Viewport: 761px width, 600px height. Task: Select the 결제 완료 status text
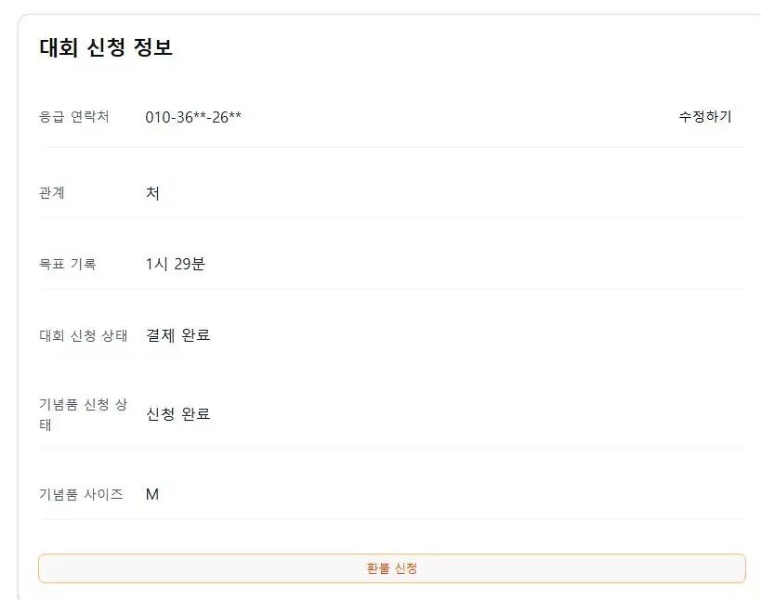coord(177,334)
